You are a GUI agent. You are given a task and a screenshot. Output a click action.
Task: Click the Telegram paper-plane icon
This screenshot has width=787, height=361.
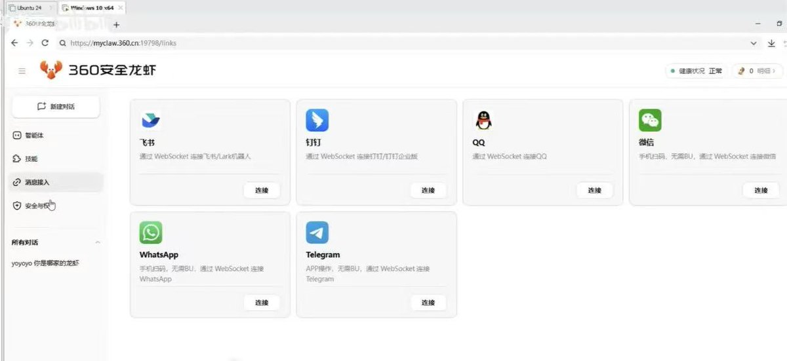(317, 233)
